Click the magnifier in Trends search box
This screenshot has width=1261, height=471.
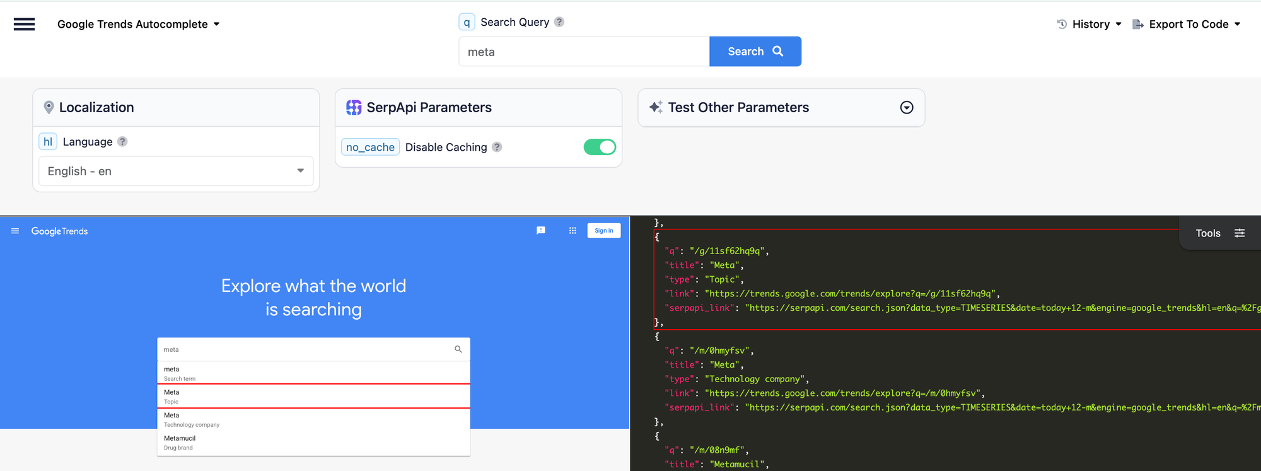[x=458, y=349]
